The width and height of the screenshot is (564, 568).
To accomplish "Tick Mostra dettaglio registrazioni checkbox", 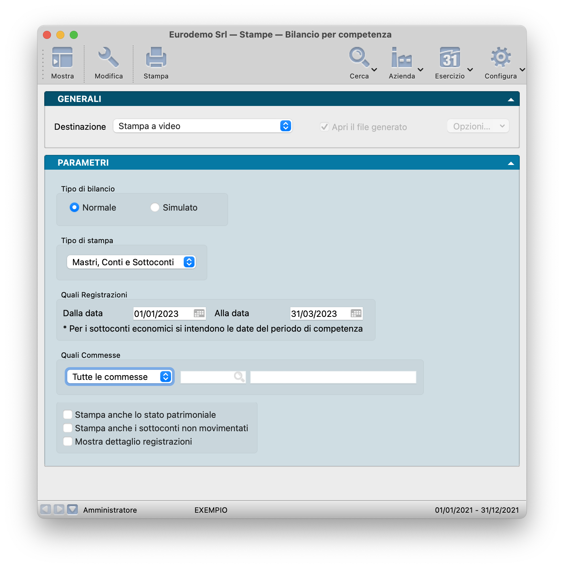I will pyautogui.click(x=68, y=442).
